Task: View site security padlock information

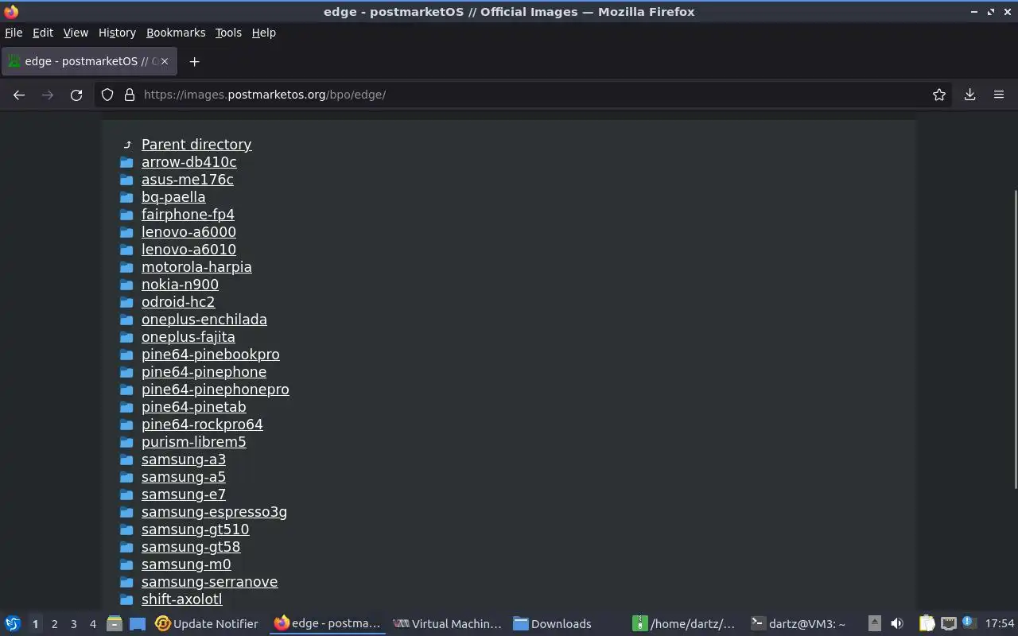Action: click(130, 95)
